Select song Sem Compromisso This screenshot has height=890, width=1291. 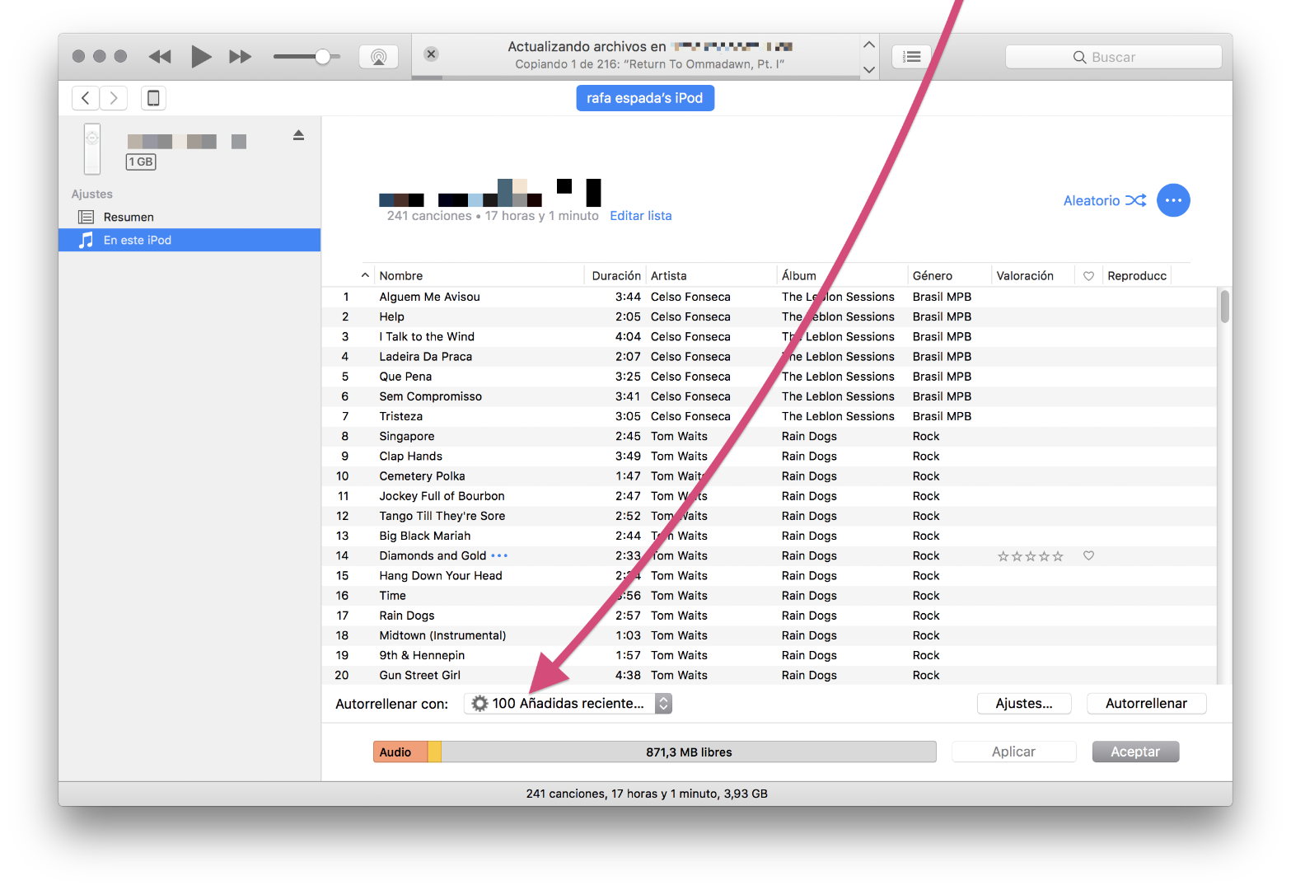[x=769, y=396]
